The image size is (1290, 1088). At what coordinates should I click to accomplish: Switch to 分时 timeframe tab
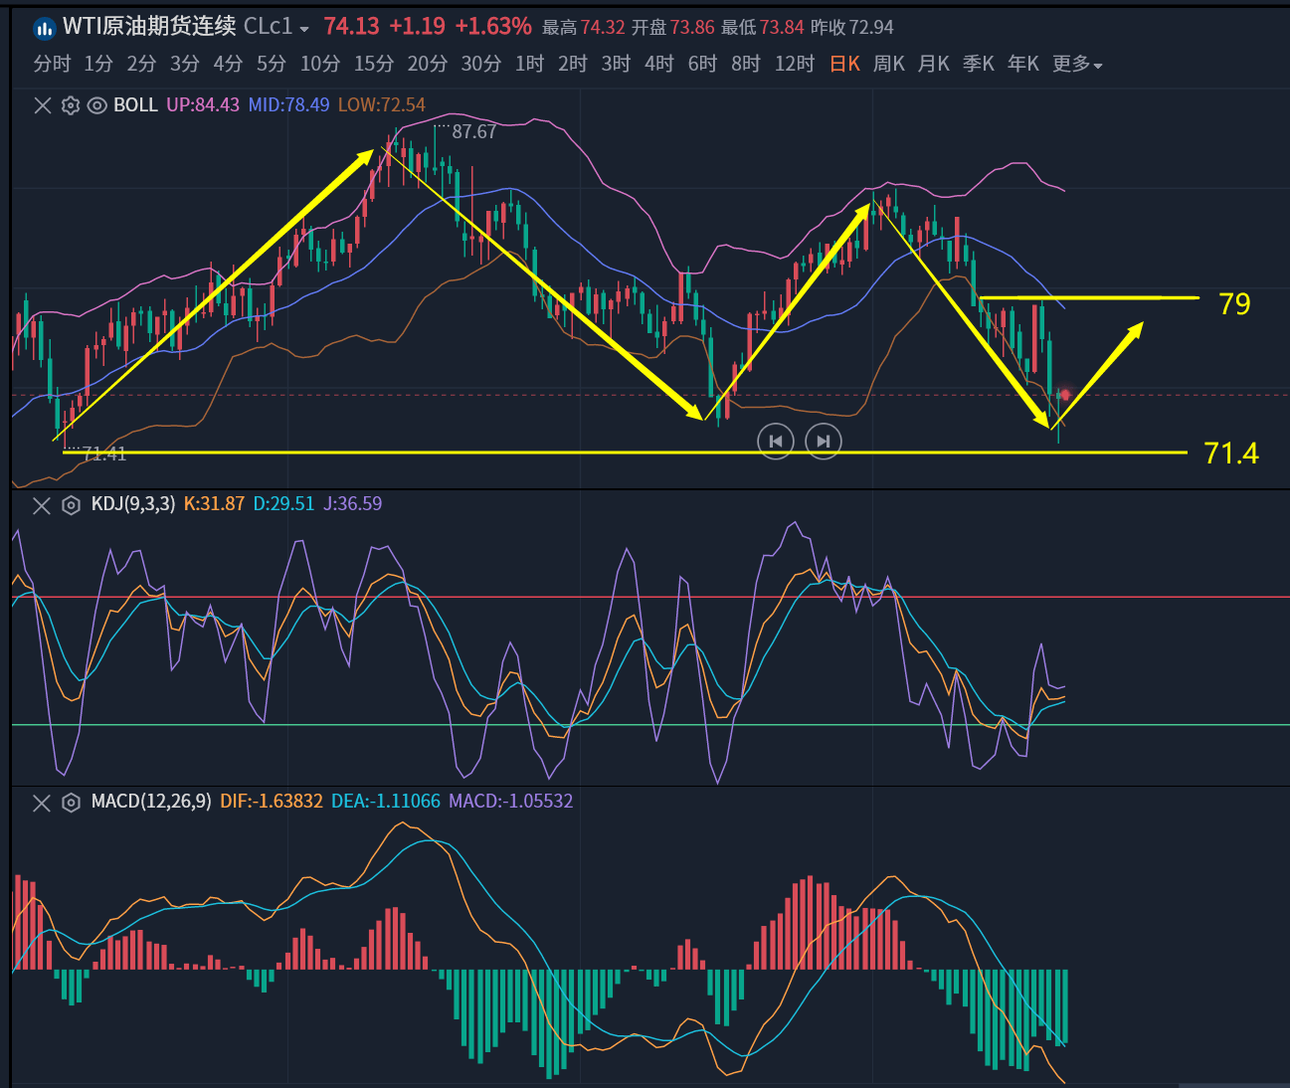pos(53,64)
